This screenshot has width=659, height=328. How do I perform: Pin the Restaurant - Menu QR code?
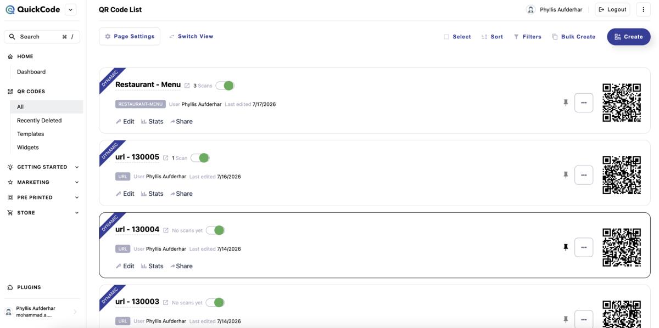pyautogui.click(x=566, y=103)
